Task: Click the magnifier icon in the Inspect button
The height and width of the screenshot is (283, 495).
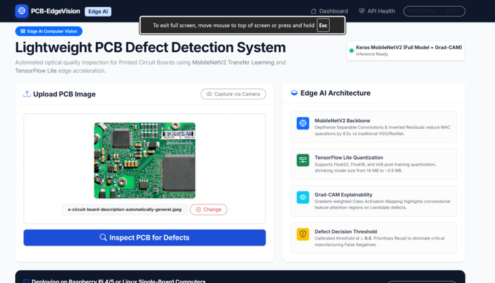Action: pyautogui.click(x=103, y=238)
